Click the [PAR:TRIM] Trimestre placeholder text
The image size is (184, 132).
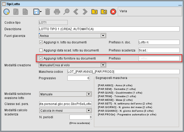117,96
